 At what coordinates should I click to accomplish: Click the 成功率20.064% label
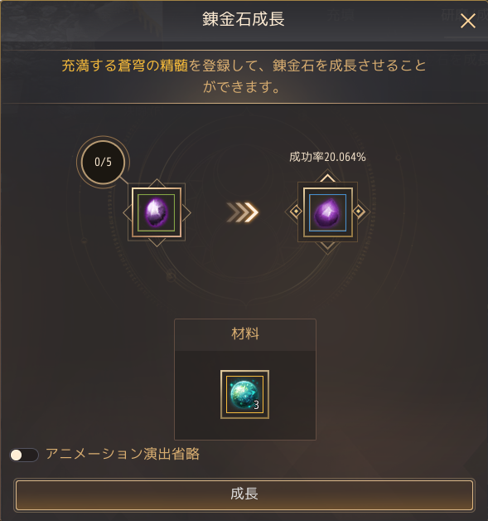(x=327, y=157)
